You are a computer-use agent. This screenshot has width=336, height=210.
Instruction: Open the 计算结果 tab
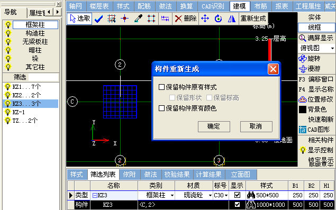(209, 175)
